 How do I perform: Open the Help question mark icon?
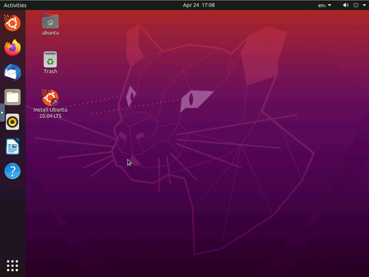click(12, 171)
